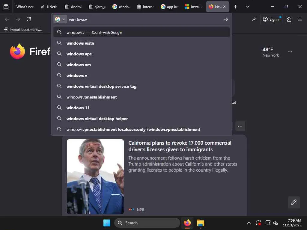Open the Windows Start menu
Screen dimensions: 307x230
107,223
